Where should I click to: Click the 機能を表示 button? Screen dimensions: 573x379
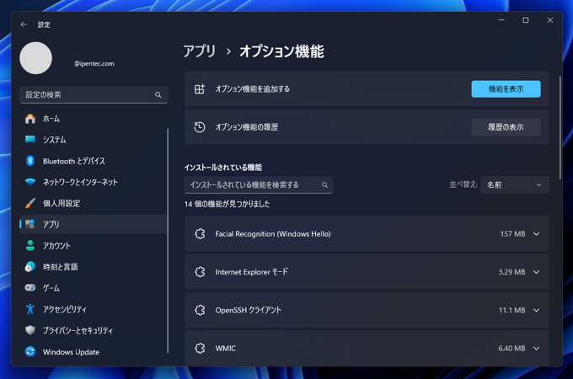point(506,89)
